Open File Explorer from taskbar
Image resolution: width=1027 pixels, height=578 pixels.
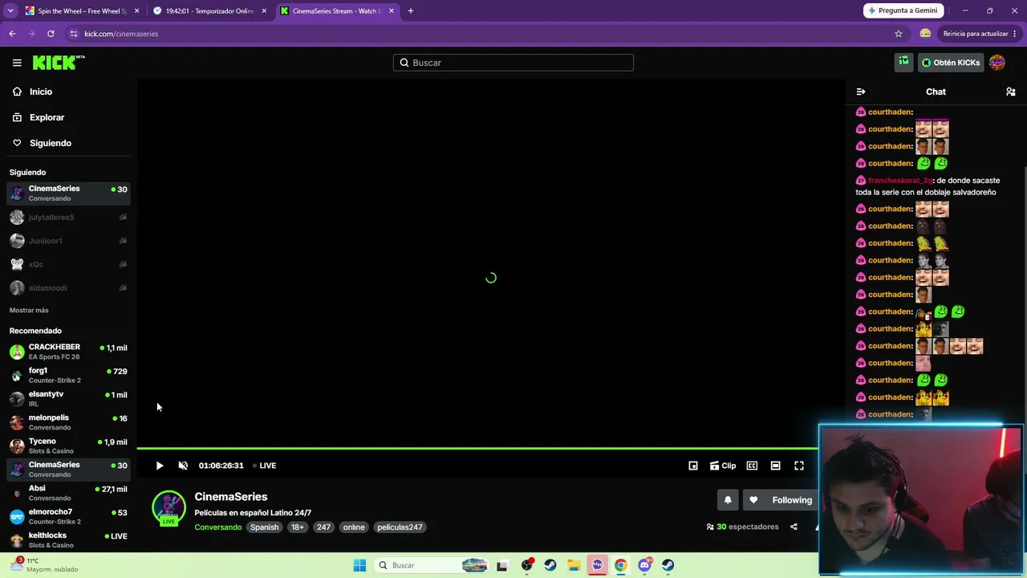pos(574,565)
